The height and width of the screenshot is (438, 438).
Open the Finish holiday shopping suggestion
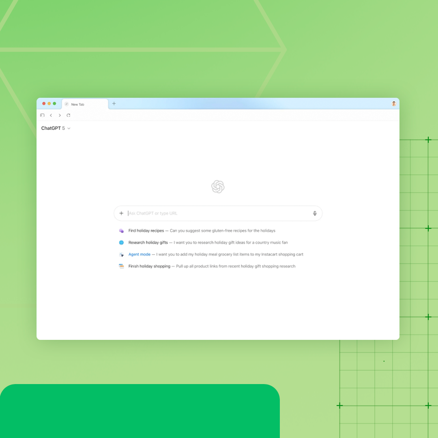149,266
